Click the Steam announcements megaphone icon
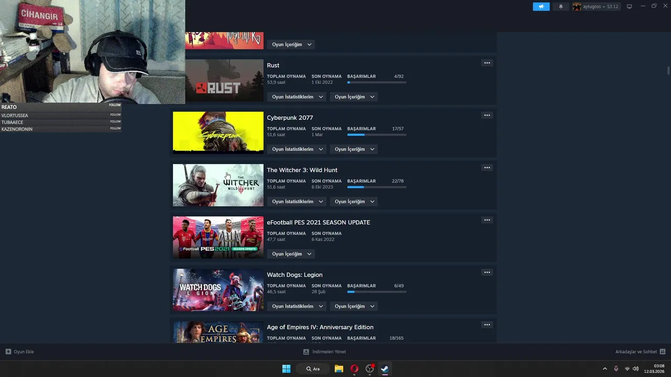 click(541, 7)
